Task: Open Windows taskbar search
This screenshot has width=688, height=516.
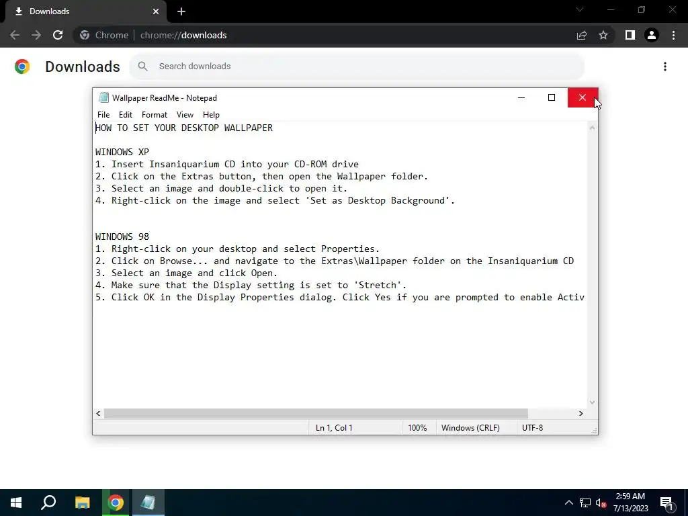Action: pyautogui.click(x=48, y=503)
